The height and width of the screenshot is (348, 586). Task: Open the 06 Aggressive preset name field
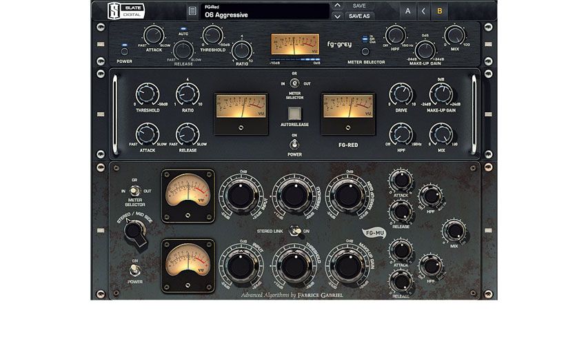click(265, 11)
